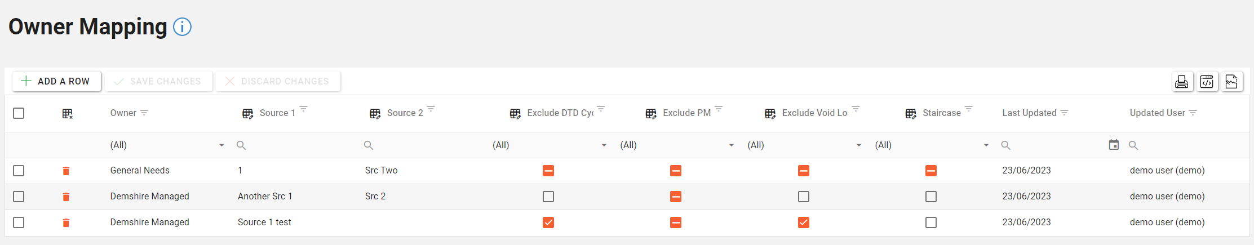Uncheck Exclude Void Loss for Source 1 test row
1254x245 pixels.
(804, 222)
